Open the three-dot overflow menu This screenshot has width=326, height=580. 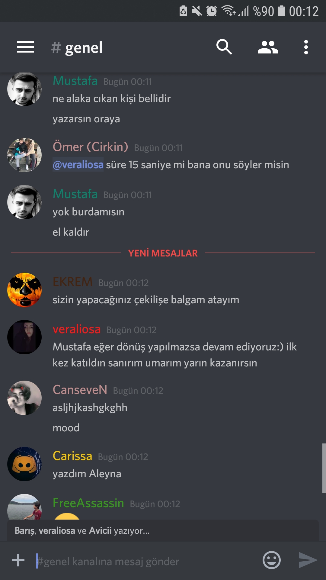pos(306,47)
